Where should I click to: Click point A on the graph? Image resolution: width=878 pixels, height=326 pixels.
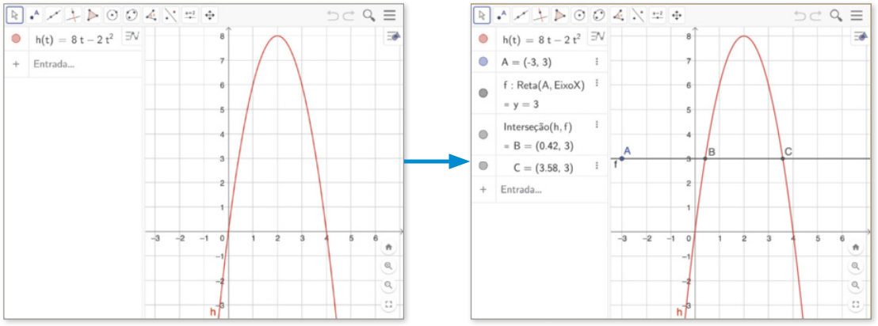click(x=621, y=159)
